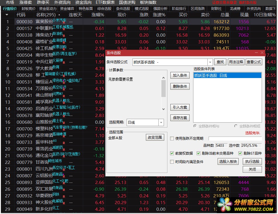Click the parameter panel scroll down arrow
The image size is (278, 214).
[163, 109]
